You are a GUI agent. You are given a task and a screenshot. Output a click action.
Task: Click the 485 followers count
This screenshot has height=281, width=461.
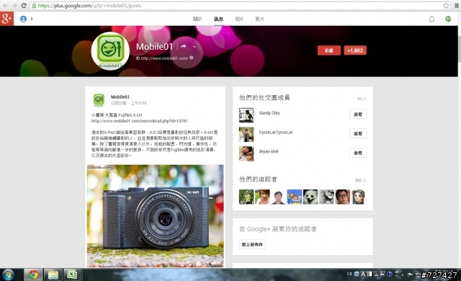point(360,180)
